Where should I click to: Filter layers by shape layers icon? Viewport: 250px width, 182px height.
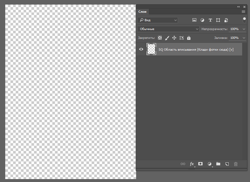(x=218, y=20)
